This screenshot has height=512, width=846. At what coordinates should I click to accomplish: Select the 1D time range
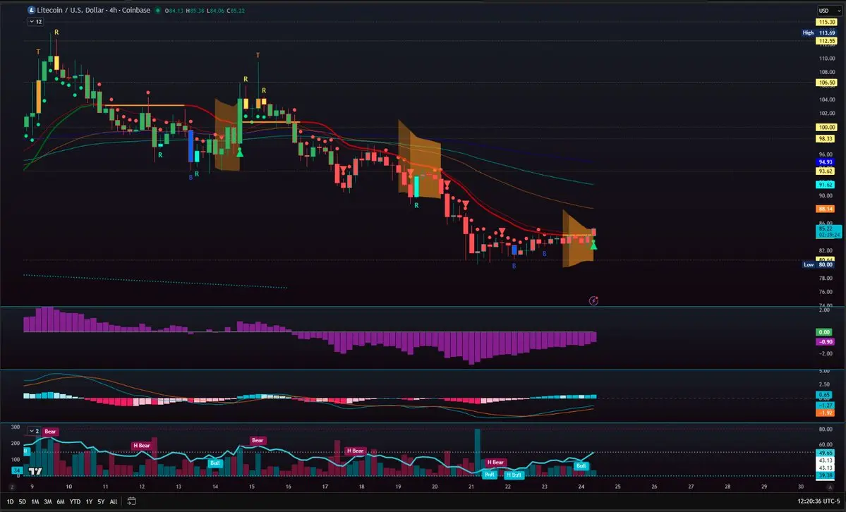[x=10, y=501]
